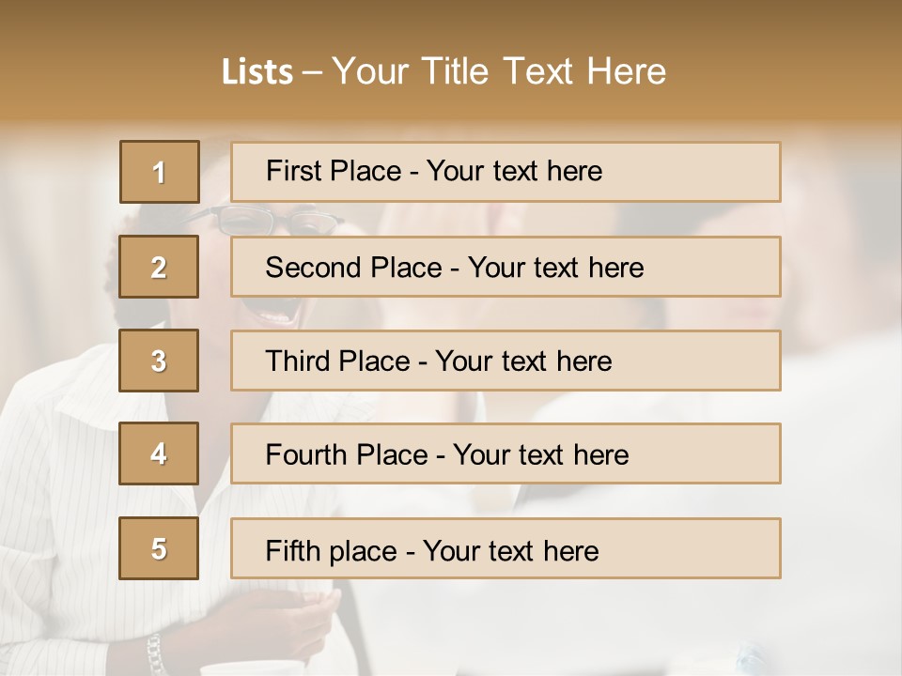Click the word Here in slide title
The width and height of the screenshot is (902, 676).
click(x=626, y=71)
